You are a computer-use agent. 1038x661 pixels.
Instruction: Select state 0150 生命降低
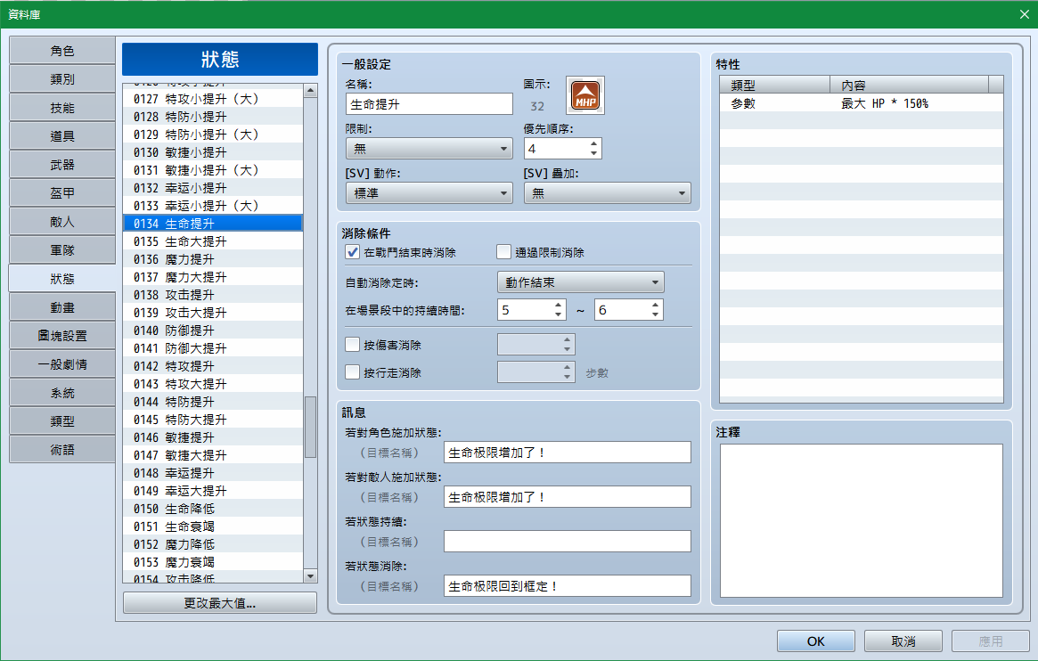(212, 509)
